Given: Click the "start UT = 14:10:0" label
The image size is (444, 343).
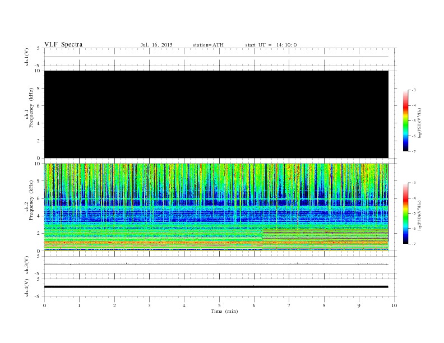Looking at the screenshot, I should pos(271,45).
